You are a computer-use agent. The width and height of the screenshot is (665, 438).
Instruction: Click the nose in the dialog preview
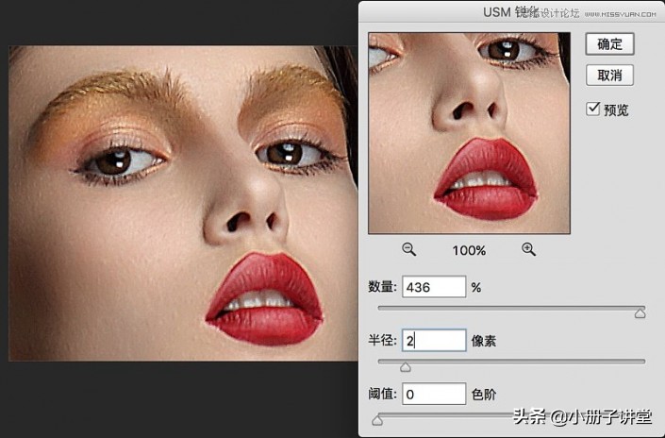462,99
